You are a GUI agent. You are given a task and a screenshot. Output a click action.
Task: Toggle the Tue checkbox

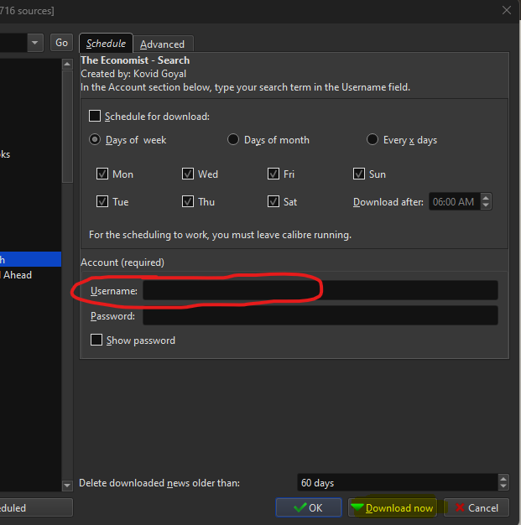(x=102, y=201)
